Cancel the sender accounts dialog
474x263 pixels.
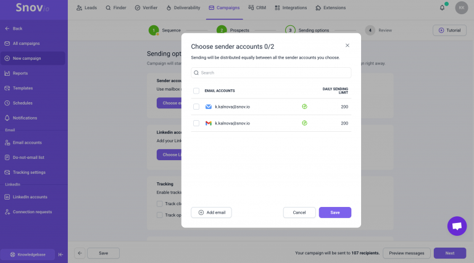point(299,212)
